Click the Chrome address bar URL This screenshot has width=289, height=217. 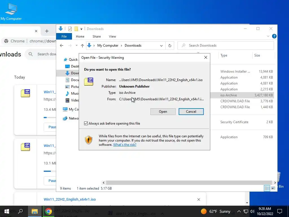point(43,41)
